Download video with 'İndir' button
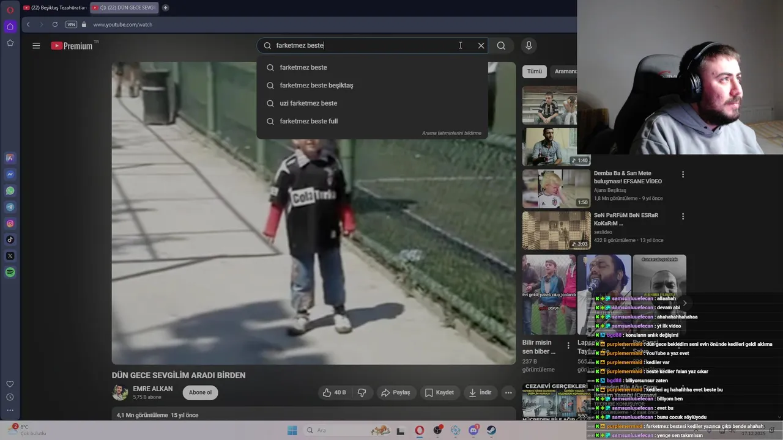The width and height of the screenshot is (783, 440). (x=480, y=392)
